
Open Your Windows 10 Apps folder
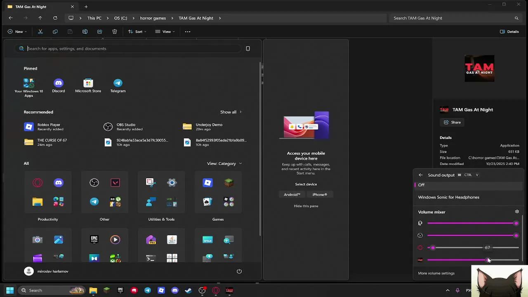click(x=29, y=88)
